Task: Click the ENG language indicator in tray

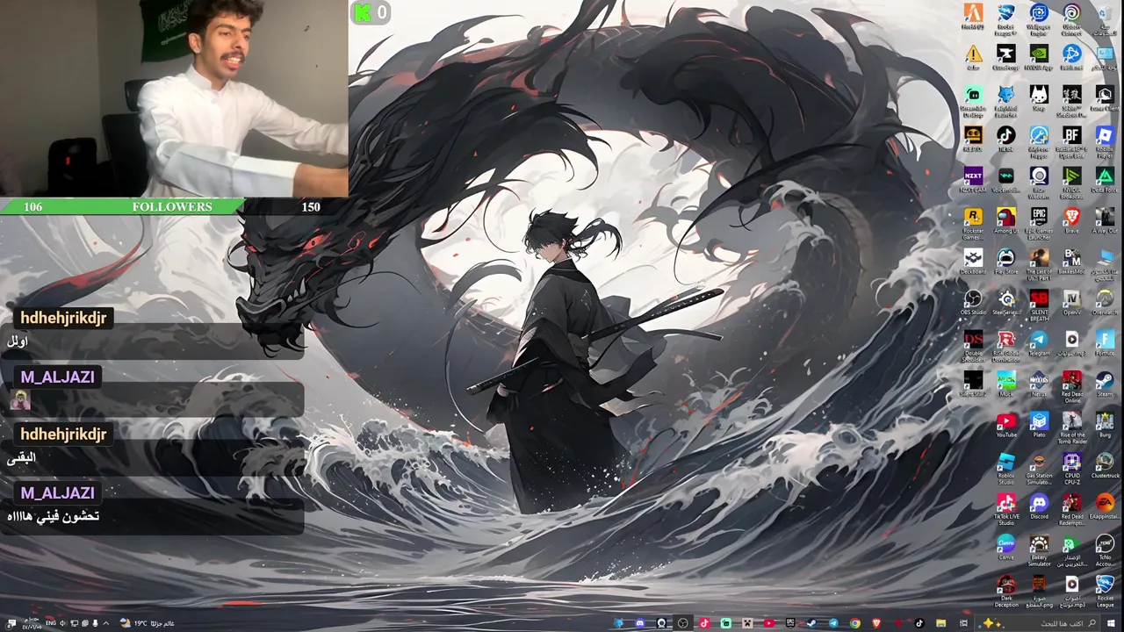Action: [51, 623]
